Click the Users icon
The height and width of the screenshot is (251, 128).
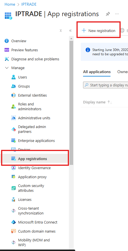14,77
